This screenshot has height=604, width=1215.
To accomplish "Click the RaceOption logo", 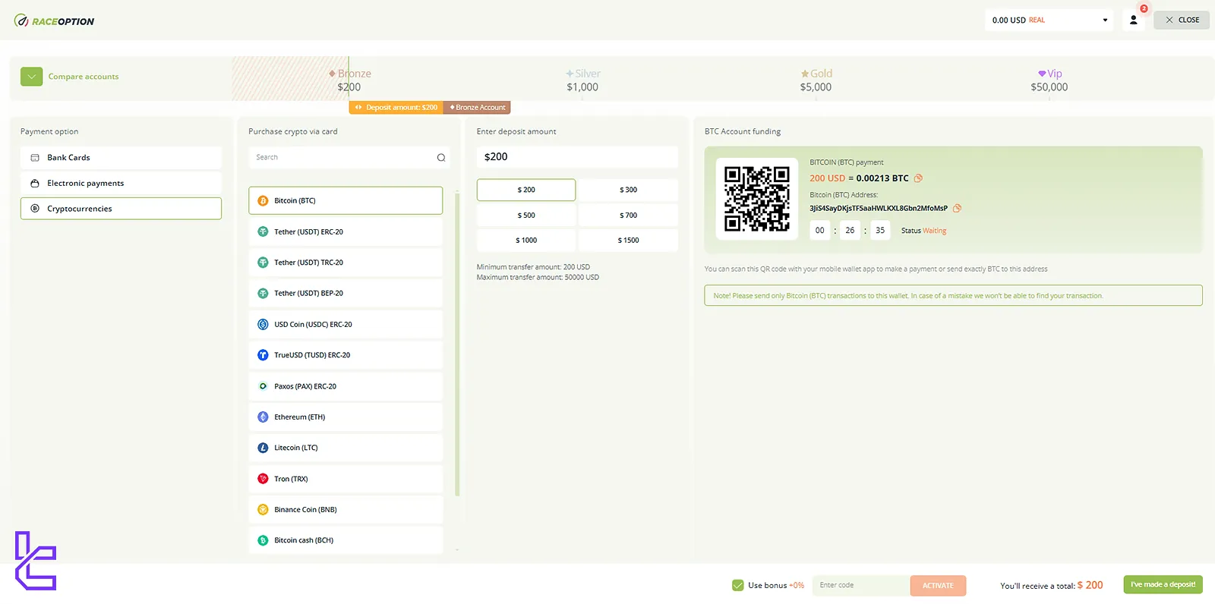I will point(54,21).
